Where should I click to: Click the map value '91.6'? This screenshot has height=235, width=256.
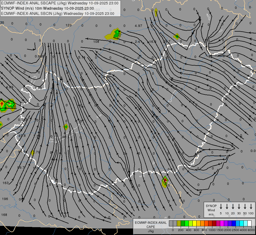point(21,152)
